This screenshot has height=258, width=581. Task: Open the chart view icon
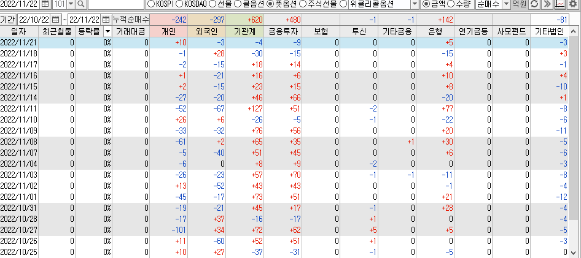point(560,4)
